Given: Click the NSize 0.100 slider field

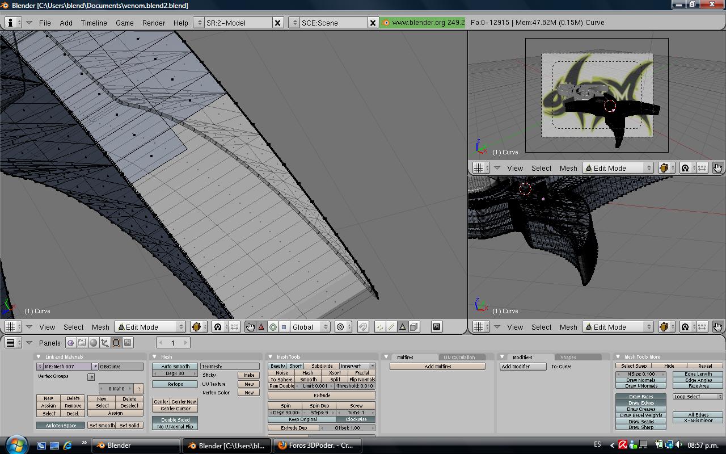Looking at the screenshot, I should (x=641, y=374).
